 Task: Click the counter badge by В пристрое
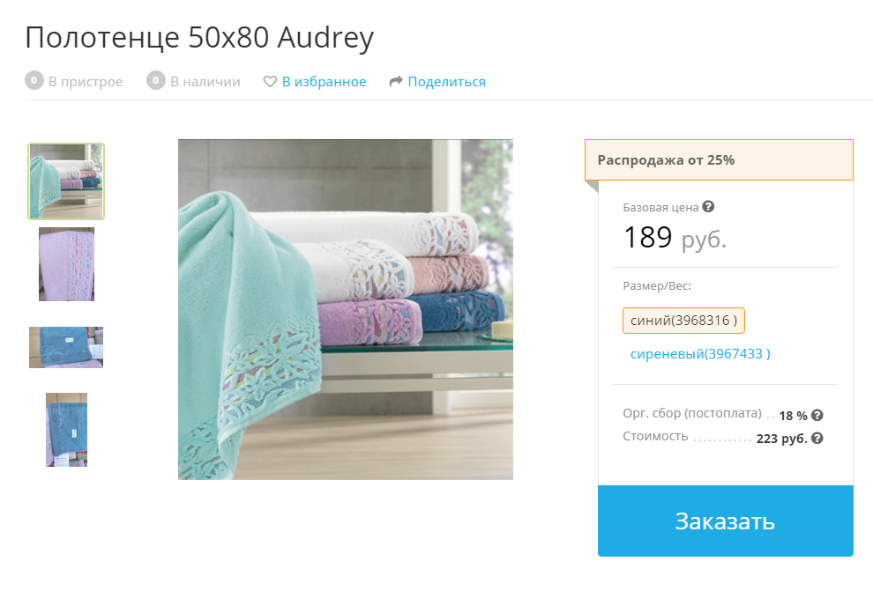click(34, 81)
